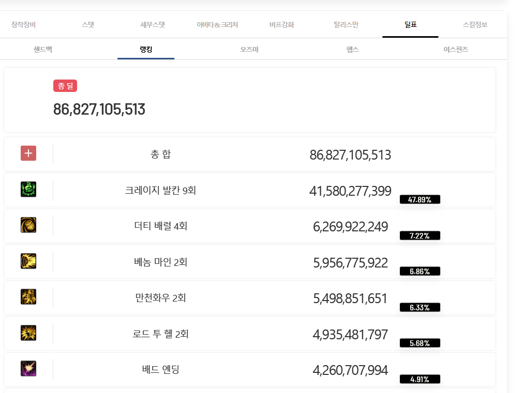Click the 만천화우 skill icon
The image size is (523, 393).
(28, 297)
